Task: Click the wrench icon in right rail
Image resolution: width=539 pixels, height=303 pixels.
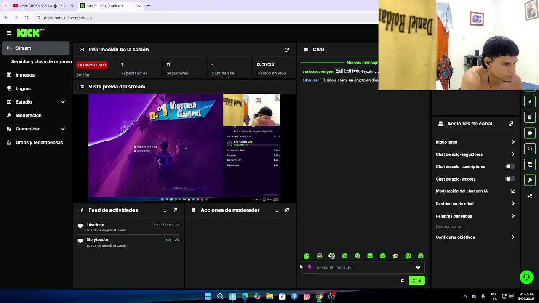Action: click(530, 180)
